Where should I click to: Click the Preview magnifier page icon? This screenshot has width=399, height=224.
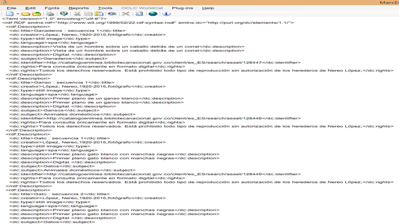tap(139, 14)
